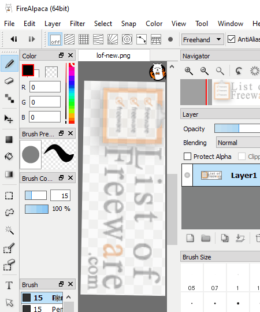Image resolution: width=260 pixels, height=312 pixels.
Task: Close the Color panel
Action: 70,55
